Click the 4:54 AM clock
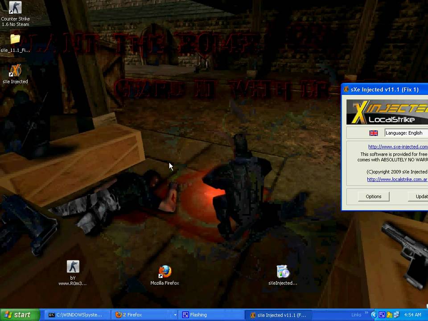428x321 pixels. (x=412, y=315)
